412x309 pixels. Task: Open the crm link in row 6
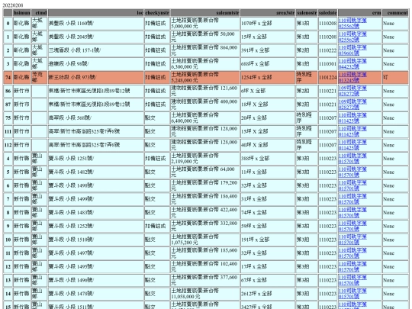click(352, 185)
